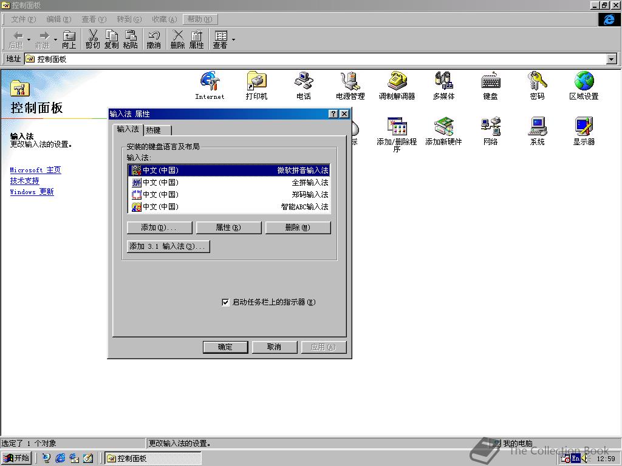This screenshot has width=622, height=466.
Task: Open the 前进 history dropdown arrow
Action: point(55,39)
